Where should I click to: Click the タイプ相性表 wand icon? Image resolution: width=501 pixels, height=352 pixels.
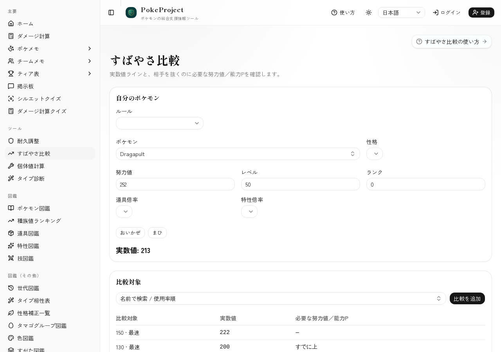tap(11, 300)
